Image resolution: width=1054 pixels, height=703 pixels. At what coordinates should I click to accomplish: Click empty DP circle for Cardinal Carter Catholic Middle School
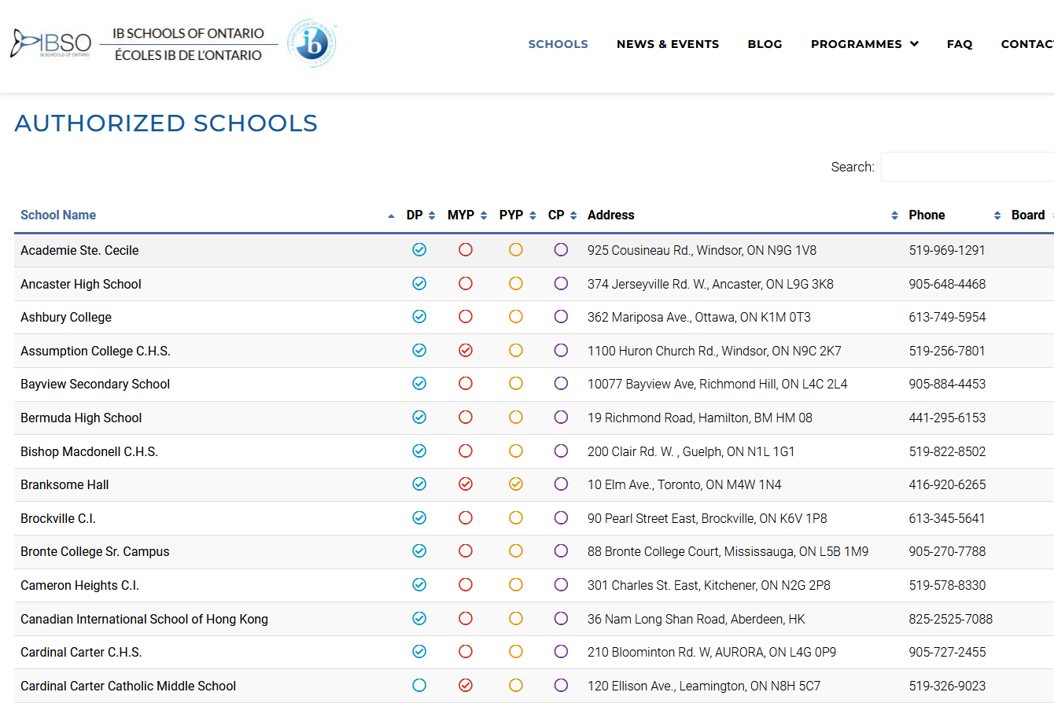pyautogui.click(x=419, y=686)
